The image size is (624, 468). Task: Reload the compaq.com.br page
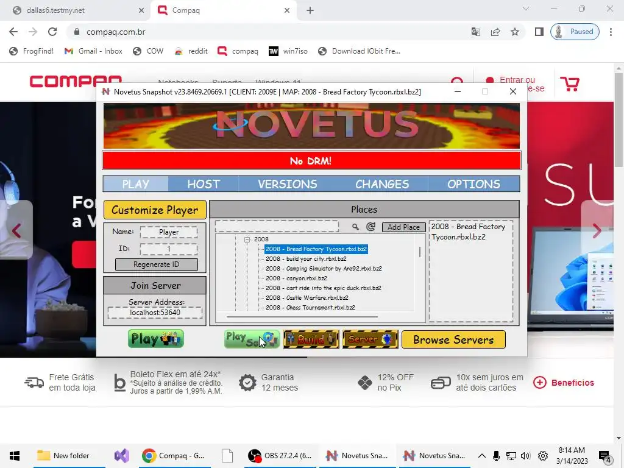click(x=52, y=32)
